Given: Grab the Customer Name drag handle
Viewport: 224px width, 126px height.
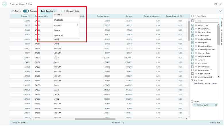Looking at the screenshot, I should pos(196,39).
